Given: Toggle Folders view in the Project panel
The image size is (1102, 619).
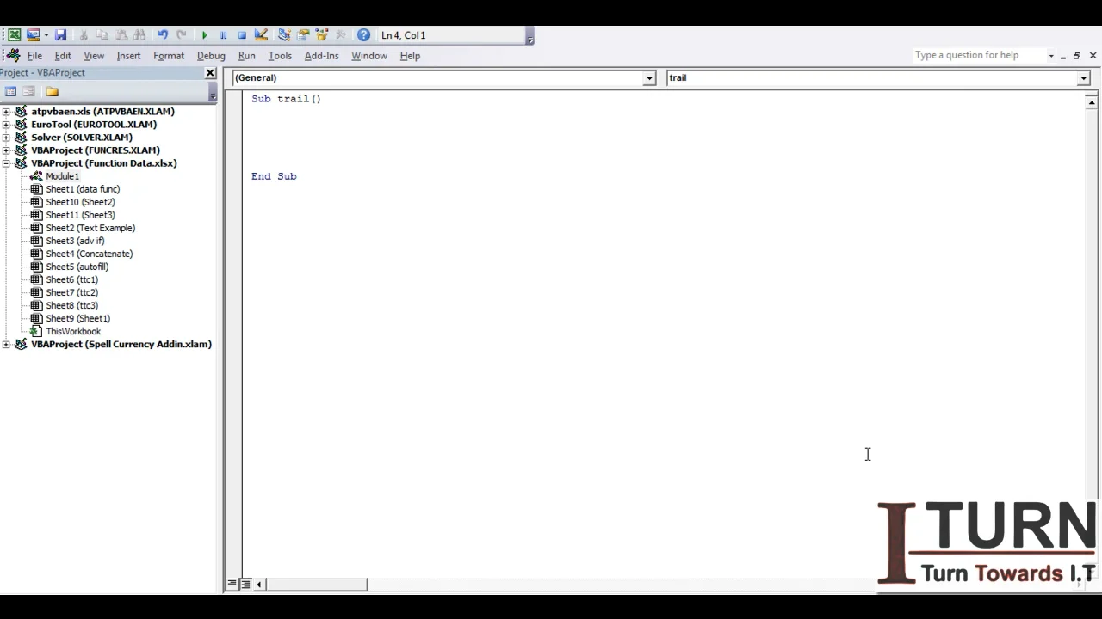Looking at the screenshot, I should point(52,92).
